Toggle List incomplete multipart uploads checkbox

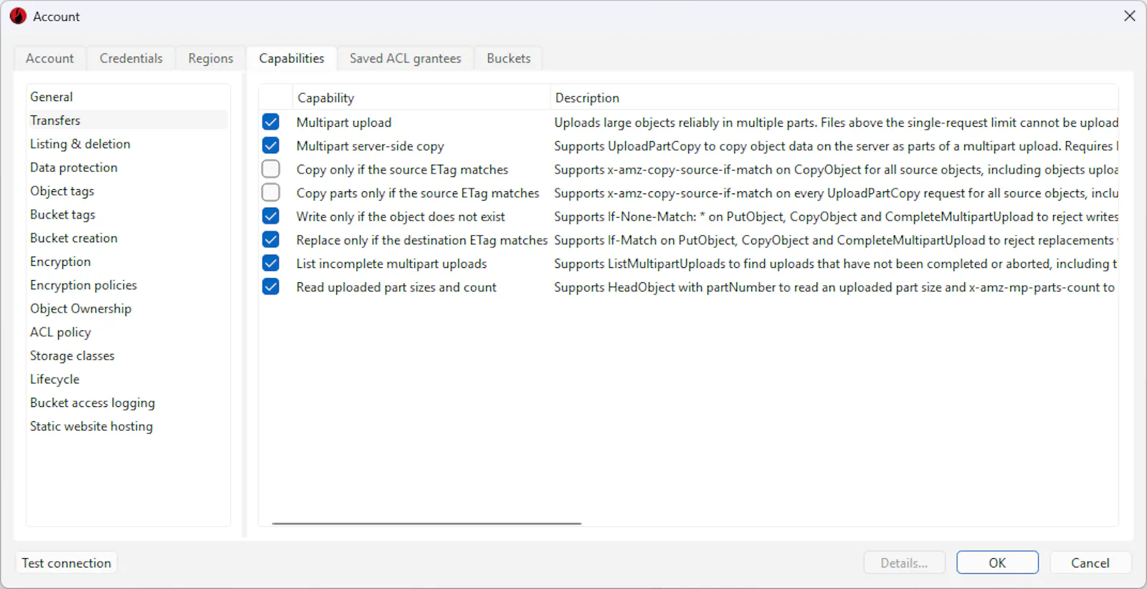pyautogui.click(x=271, y=264)
